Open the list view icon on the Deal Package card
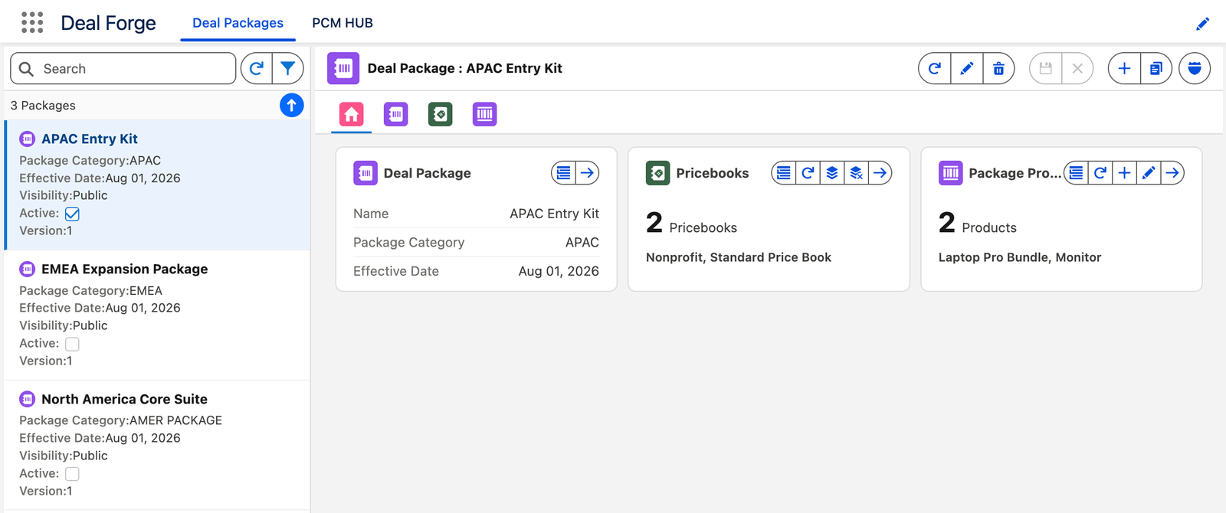Viewport: 1226px width, 513px height. pos(563,173)
